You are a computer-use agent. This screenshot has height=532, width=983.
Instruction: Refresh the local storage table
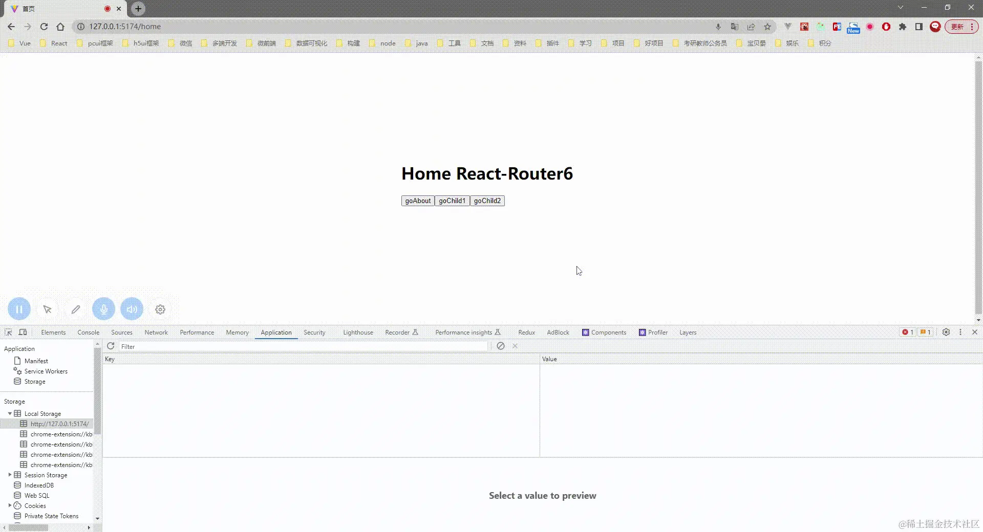click(111, 346)
